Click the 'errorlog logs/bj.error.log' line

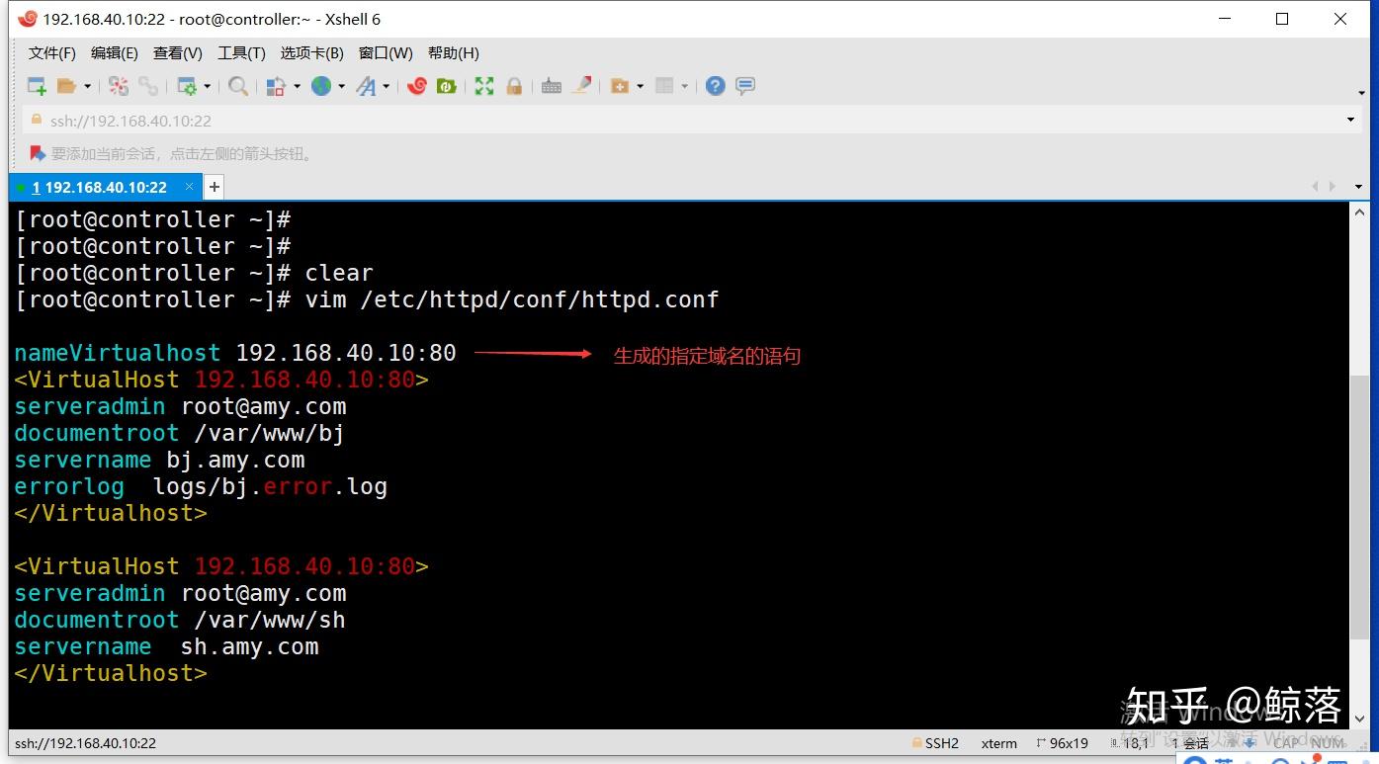(201, 486)
